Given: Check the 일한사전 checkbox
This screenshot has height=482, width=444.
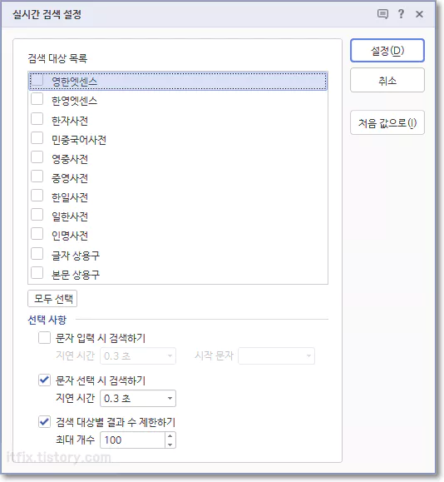Looking at the screenshot, I should (37, 215).
